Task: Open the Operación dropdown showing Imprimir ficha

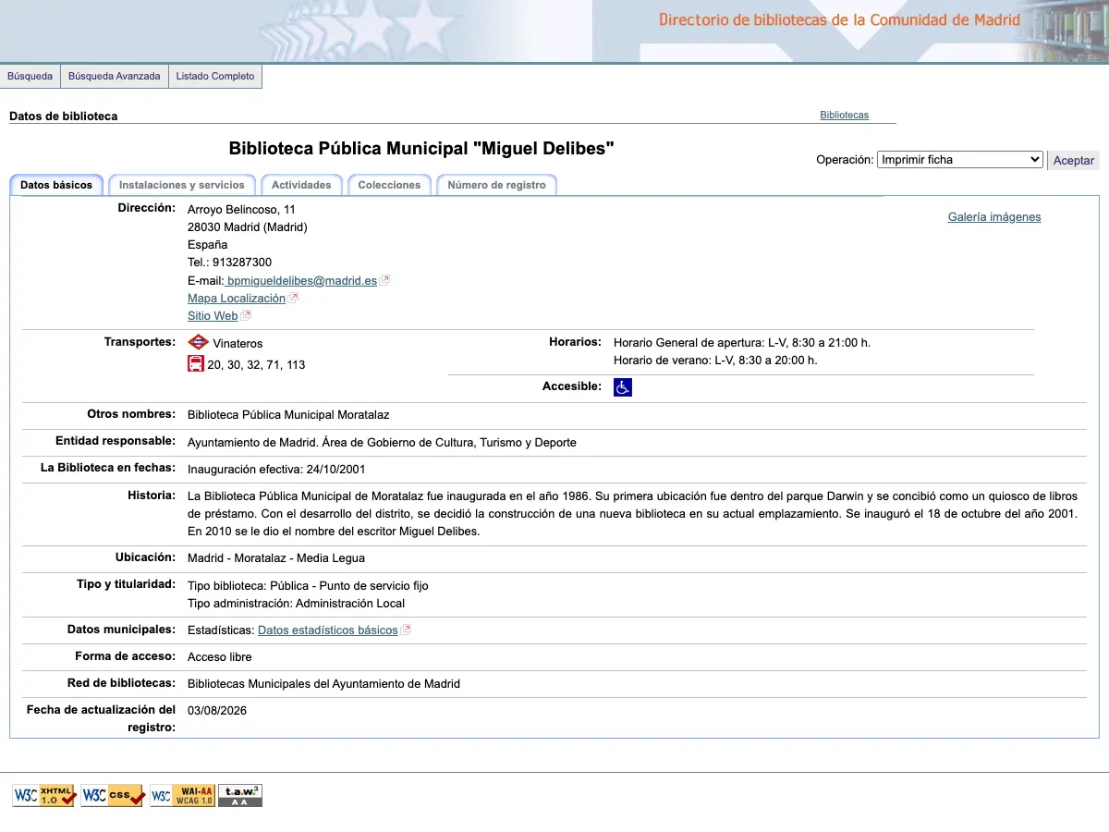Action: [x=959, y=159]
